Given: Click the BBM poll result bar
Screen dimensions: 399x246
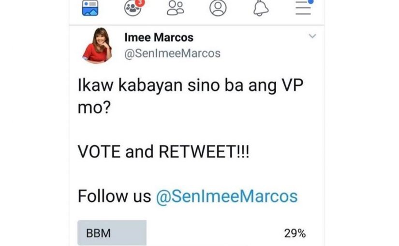Looking at the screenshot, I should 112,233.
